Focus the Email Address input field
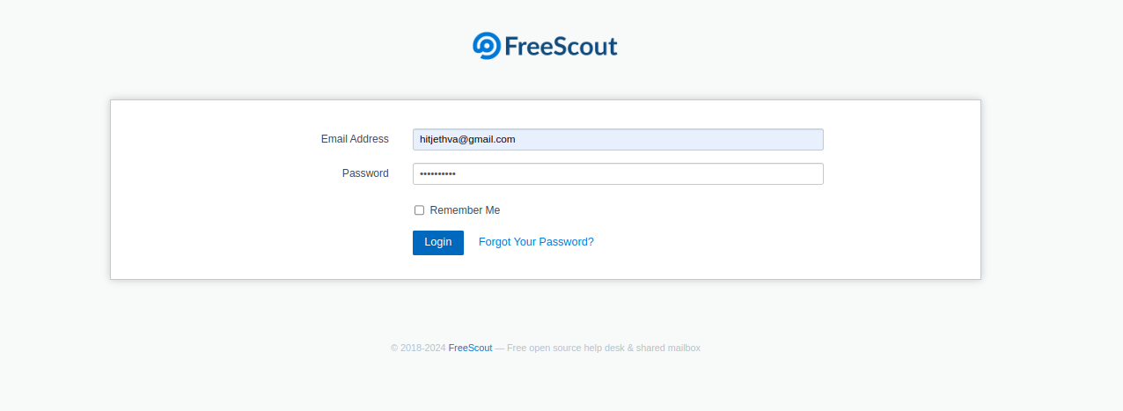This screenshot has width=1123, height=411. pos(618,139)
